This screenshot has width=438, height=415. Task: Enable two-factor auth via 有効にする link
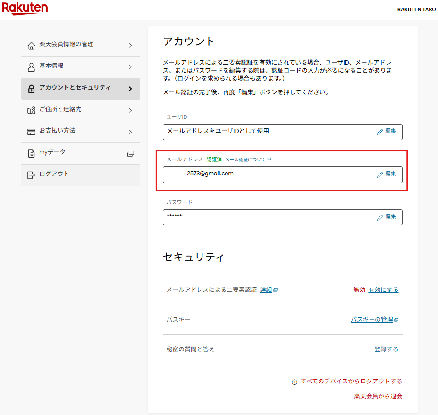[x=383, y=290]
